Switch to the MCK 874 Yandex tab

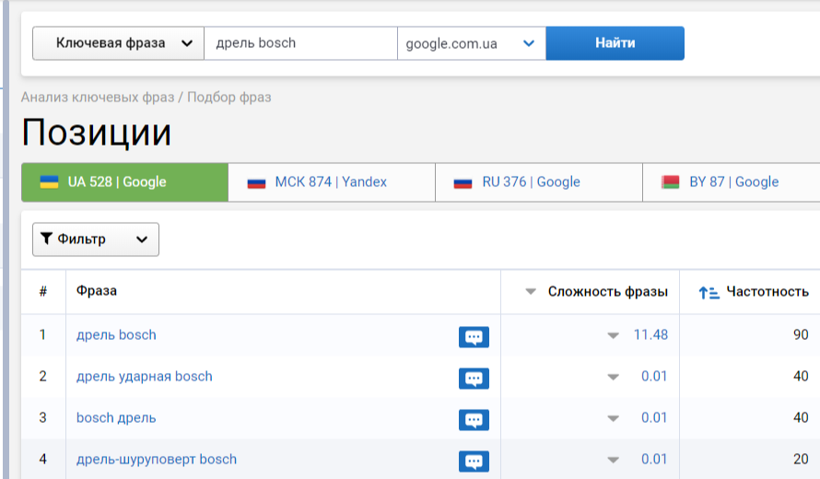(x=331, y=182)
